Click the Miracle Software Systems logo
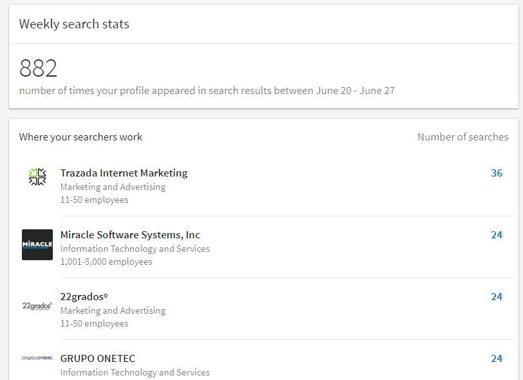The height and width of the screenshot is (380, 523). (x=37, y=244)
